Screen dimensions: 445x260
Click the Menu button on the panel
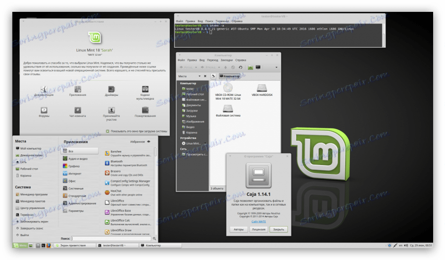pyautogui.click(x=20, y=246)
